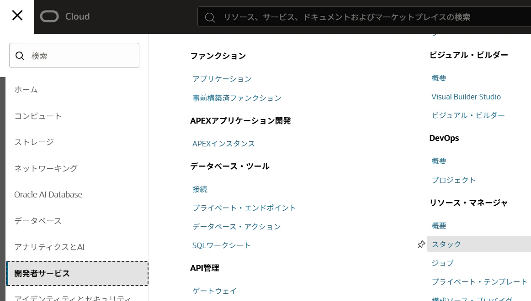
Task: Click the magnifier icon in sidebar search box
Action: point(20,56)
